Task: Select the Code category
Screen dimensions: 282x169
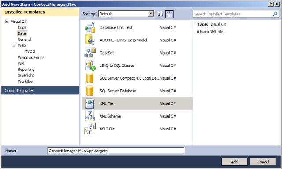Action: 22,27
